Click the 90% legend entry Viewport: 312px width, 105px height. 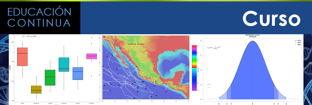[x=298, y=40]
